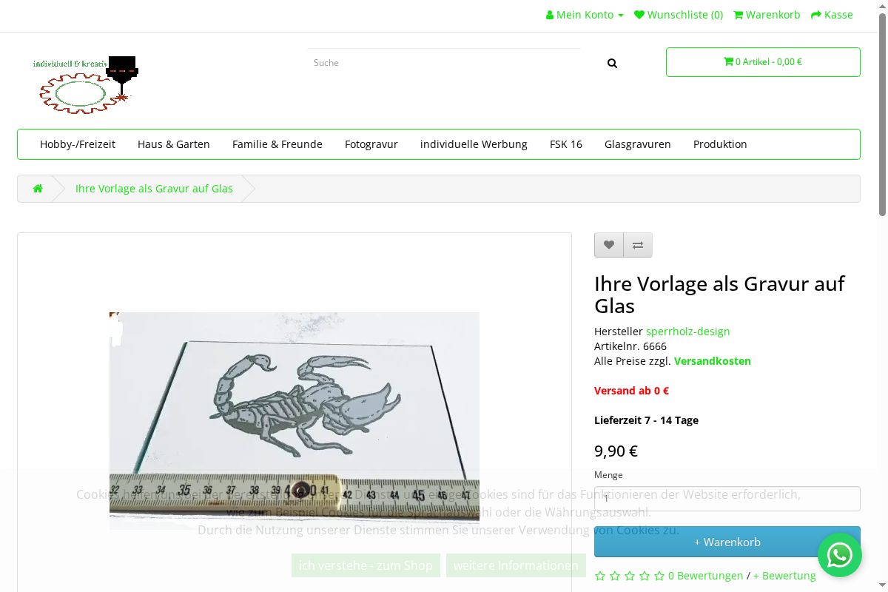Viewport: 888px width, 592px height.
Task: Add product to wishlist via heart icon
Action: coord(609,245)
